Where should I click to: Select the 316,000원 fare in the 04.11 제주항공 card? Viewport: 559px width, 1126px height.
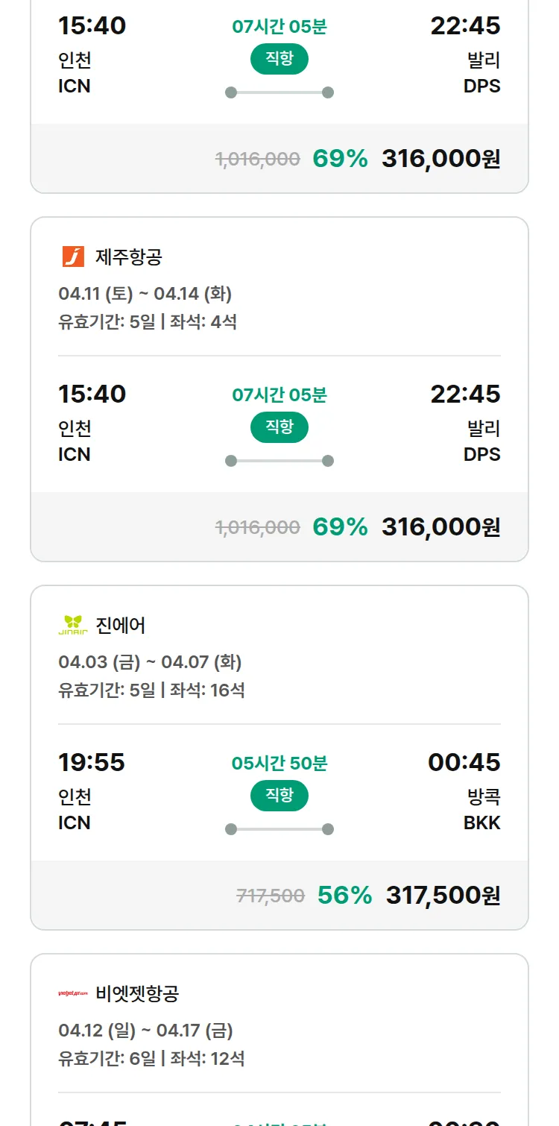tap(440, 526)
